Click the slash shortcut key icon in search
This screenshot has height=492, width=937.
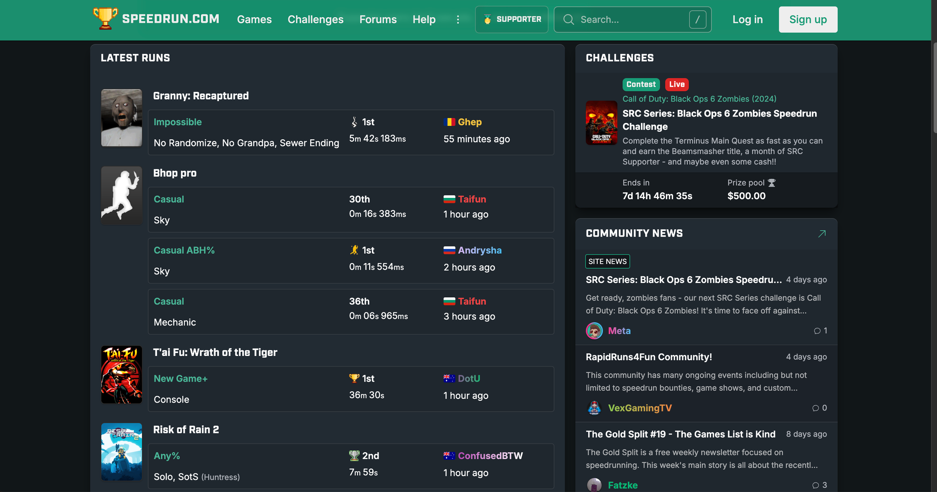698,19
